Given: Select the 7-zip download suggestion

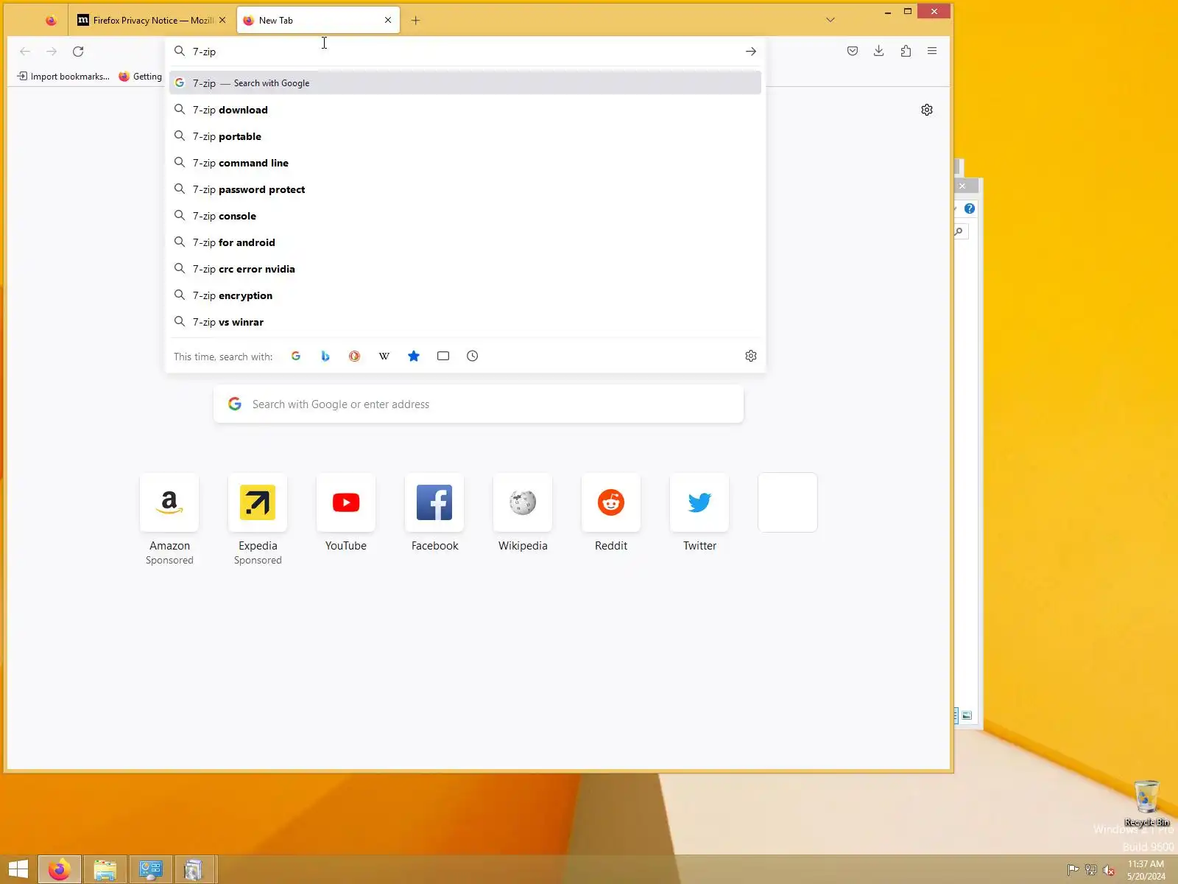Looking at the screenshot, I should 465,110.
